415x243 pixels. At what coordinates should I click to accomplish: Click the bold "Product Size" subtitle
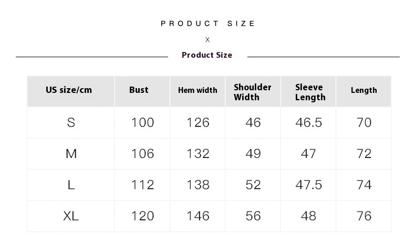click(x=207, y=55)
